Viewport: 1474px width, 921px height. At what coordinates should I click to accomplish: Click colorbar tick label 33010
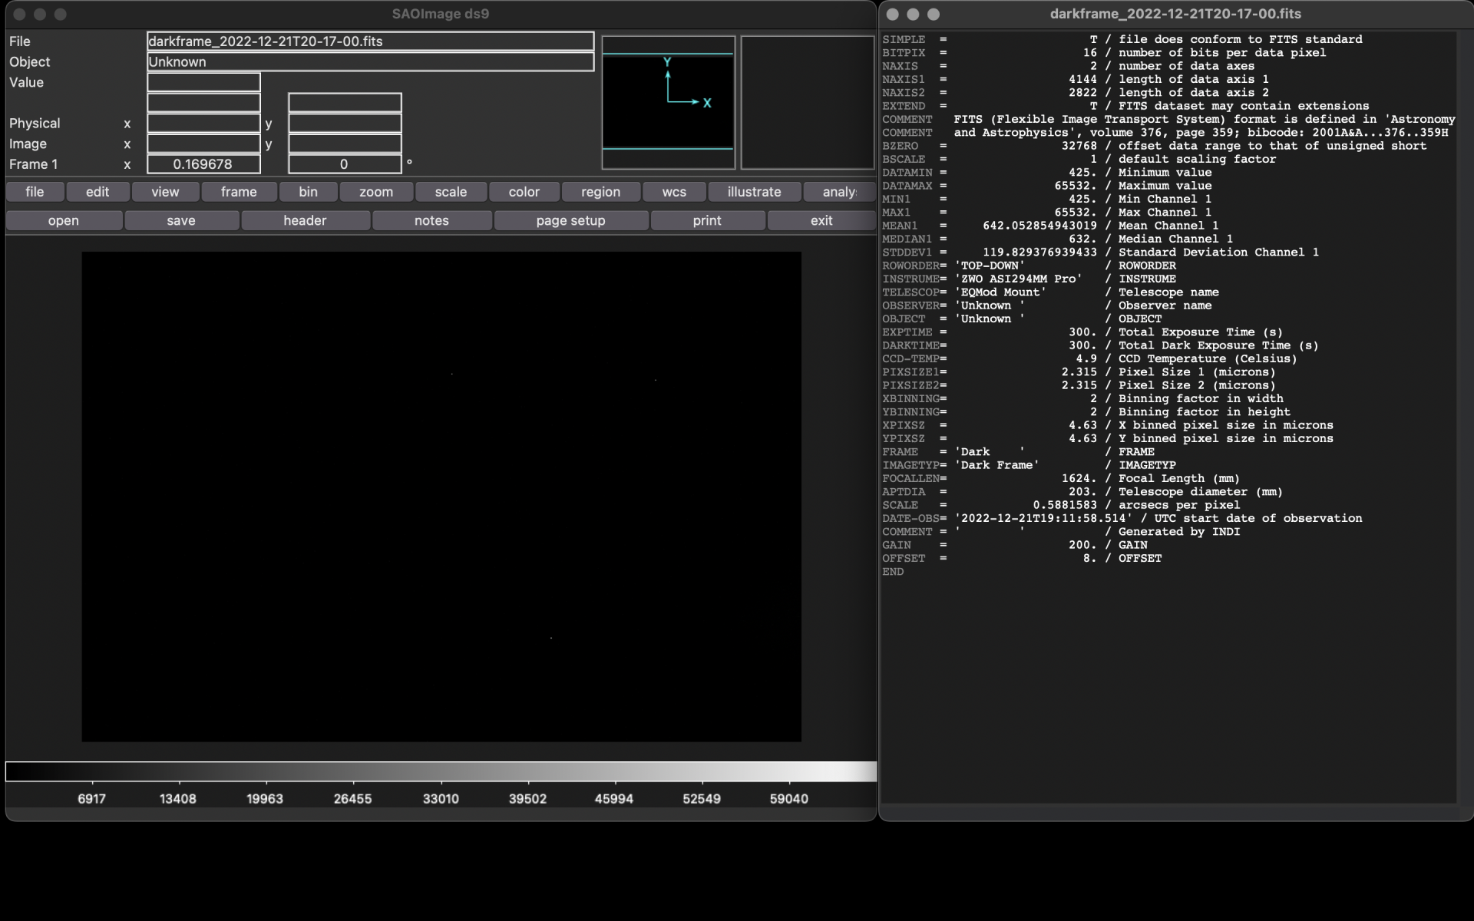coord(441,799)
